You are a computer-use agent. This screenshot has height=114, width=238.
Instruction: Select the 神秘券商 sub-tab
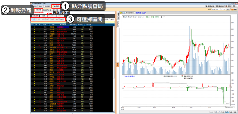39,10
